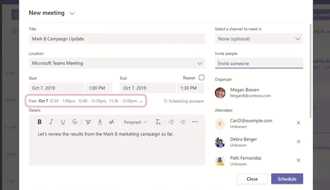Screen dimensions: 330x190
Task: Select free slot 12:30 - 1:00pm
Action: point(62,101)
